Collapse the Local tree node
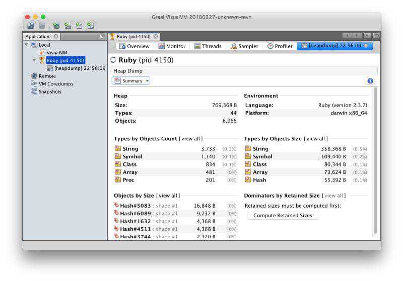The width and height of the screenshot is (403, 281). click(26, 45)
